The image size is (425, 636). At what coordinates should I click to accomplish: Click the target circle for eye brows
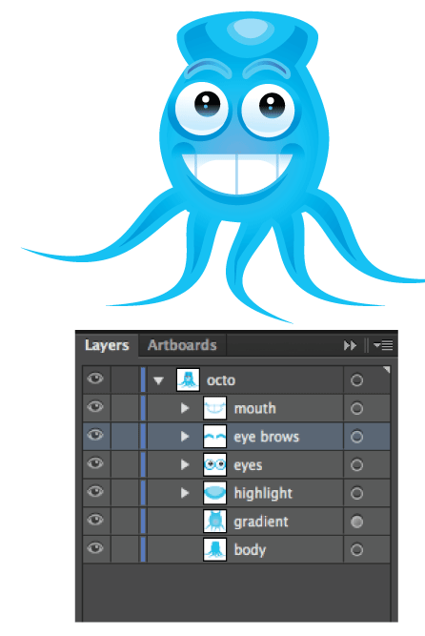coord(356,437)
